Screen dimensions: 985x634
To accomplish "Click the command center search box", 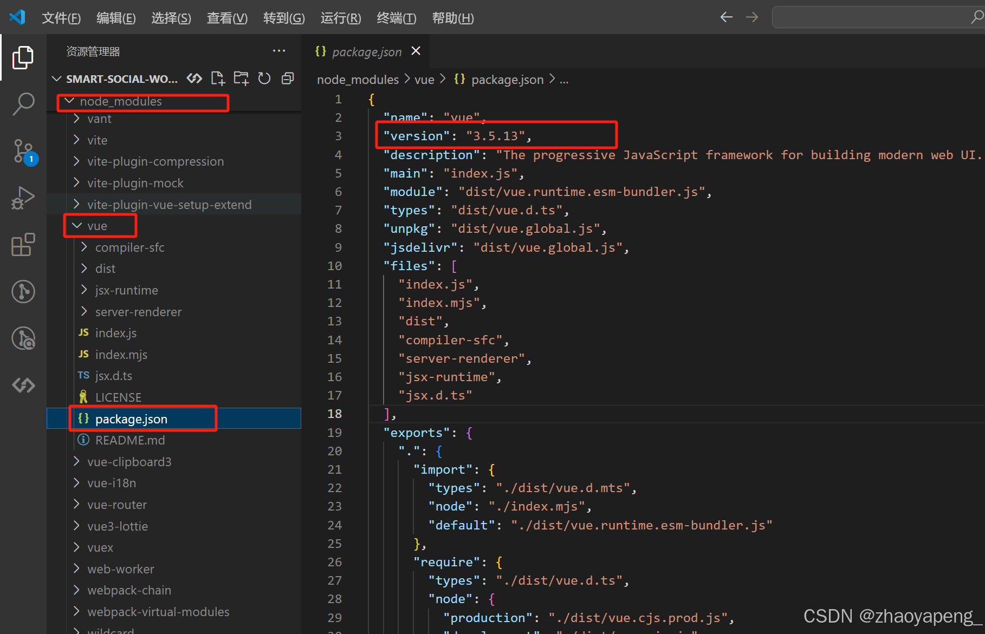I will (878, 17).
